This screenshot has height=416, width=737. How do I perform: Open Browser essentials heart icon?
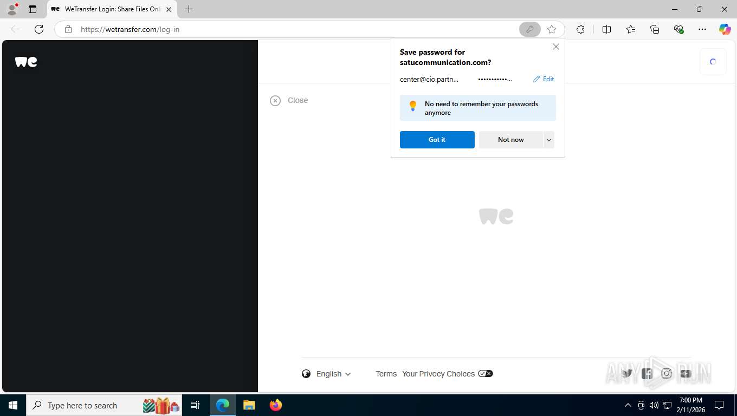tap(678, 29)
